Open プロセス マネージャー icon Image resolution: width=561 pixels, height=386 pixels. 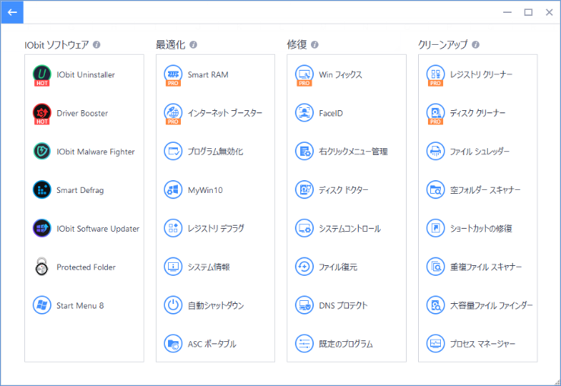tap(436, 343)
